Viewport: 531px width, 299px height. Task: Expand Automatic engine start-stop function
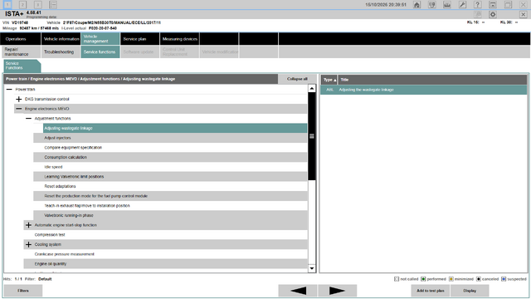click(28, 225)
